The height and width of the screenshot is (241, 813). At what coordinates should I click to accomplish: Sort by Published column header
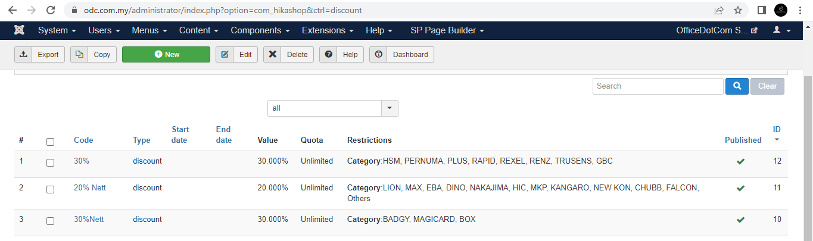[x=743, y=140]
